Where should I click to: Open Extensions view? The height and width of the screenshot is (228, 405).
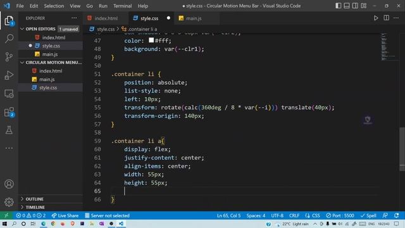(x=9, y=112)
